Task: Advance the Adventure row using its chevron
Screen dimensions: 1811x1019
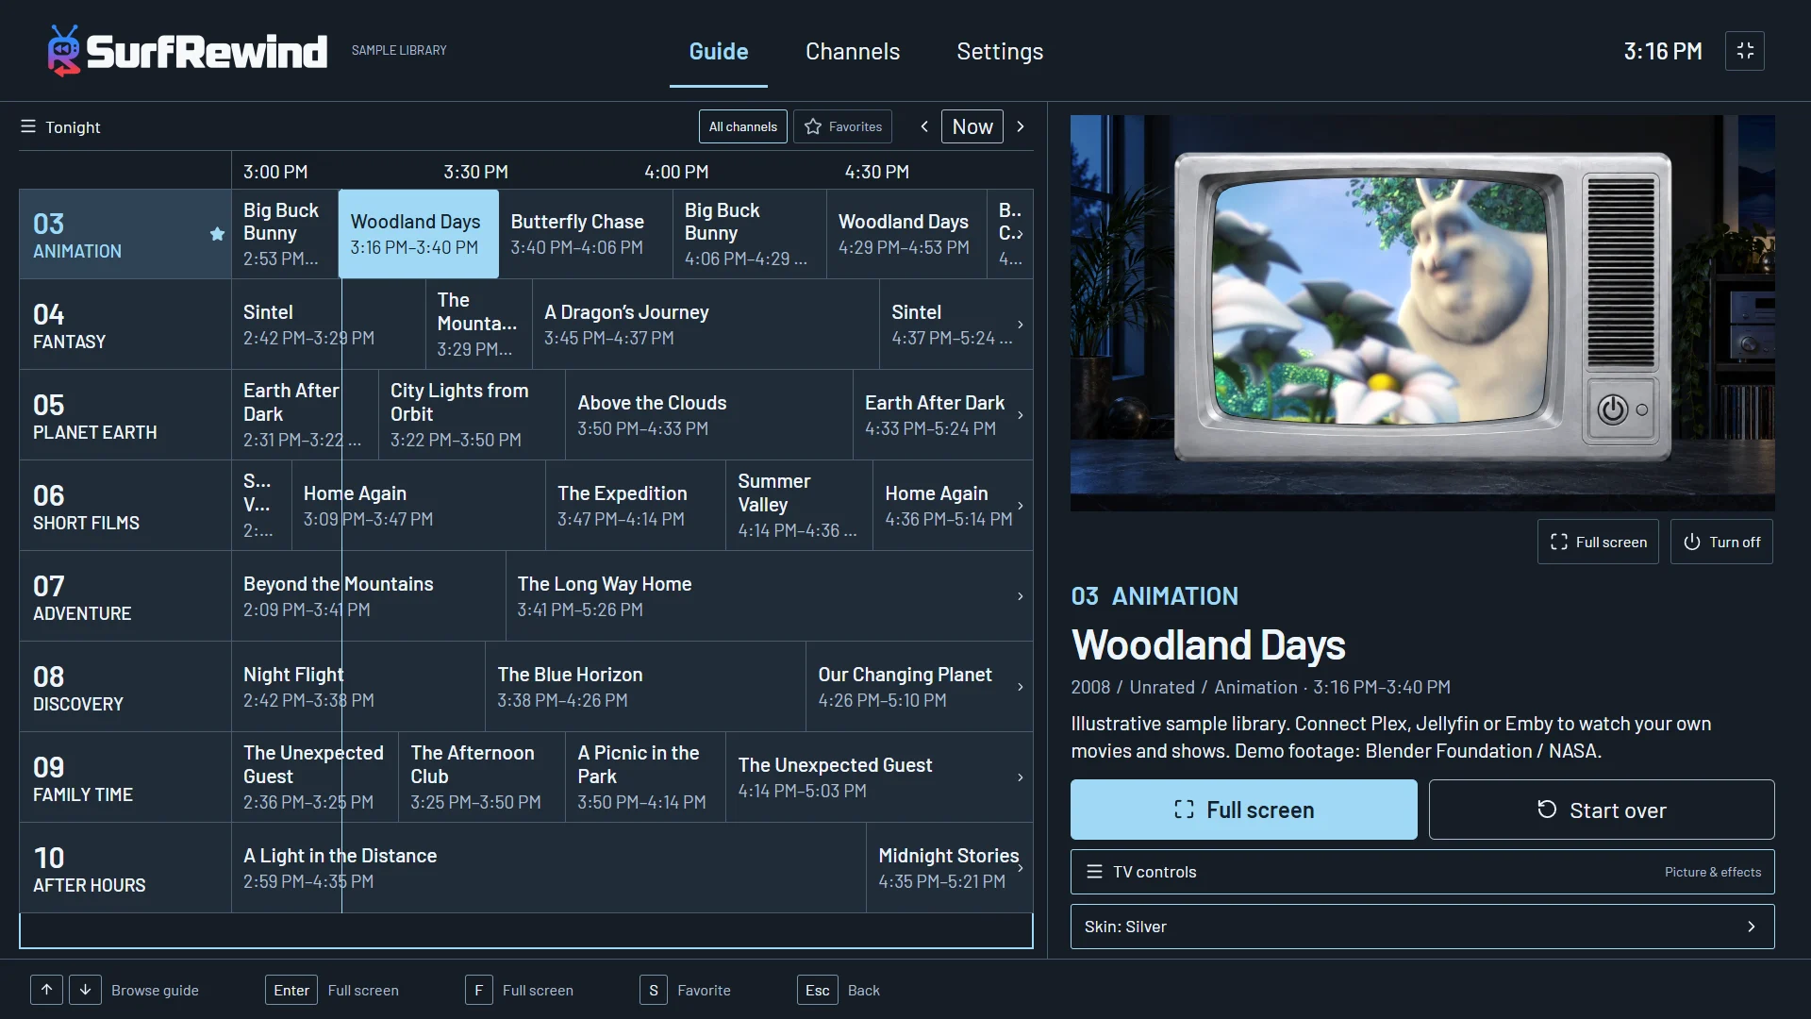Action: coord(1020,596)
